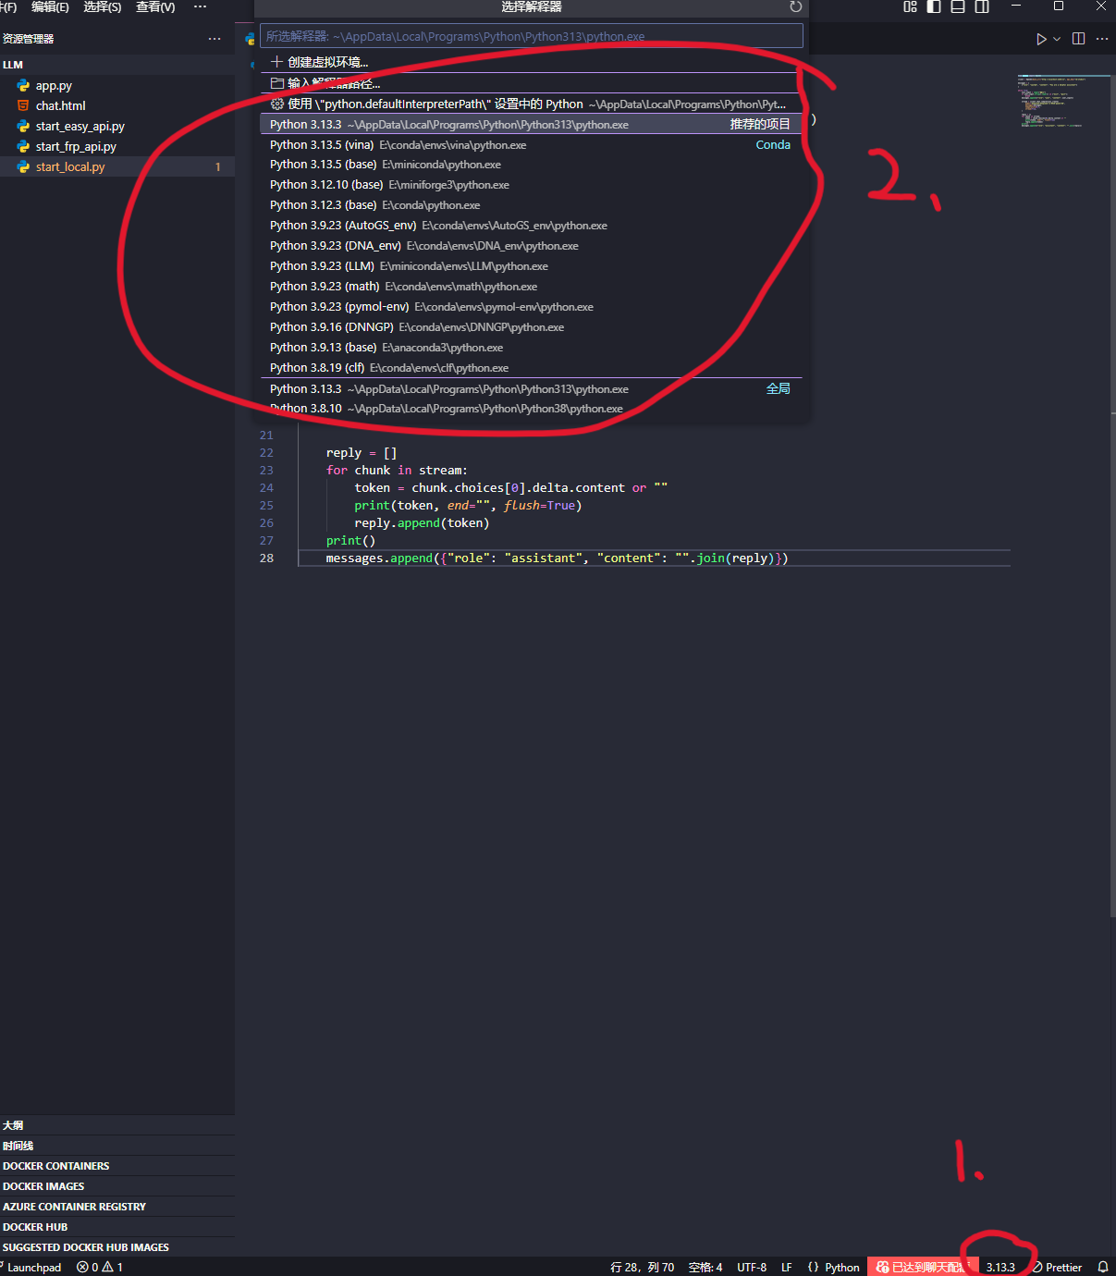The width and height of the screenshot is (1116, 1276).
Task: Open the run button dropdown arrow
Action: coord(1057,39)
